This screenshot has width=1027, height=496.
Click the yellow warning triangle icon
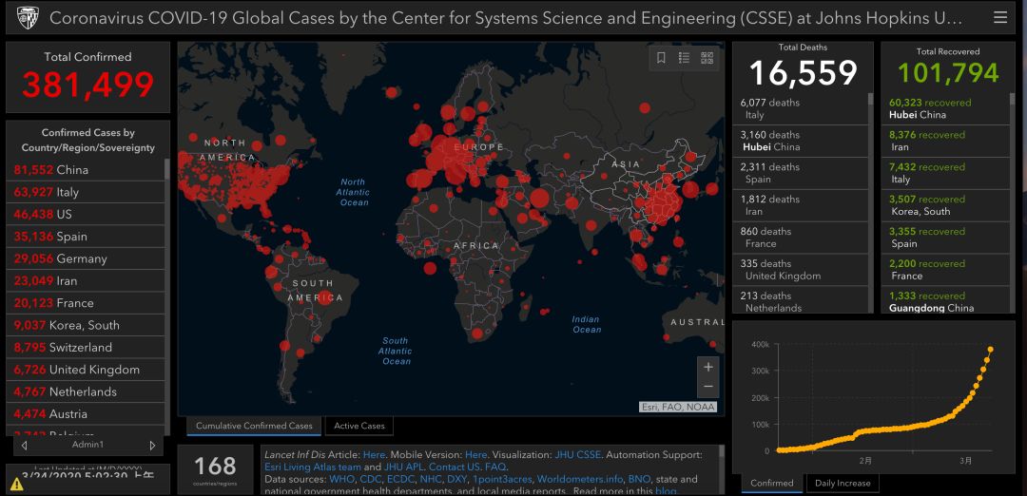[x=16, y=485]
